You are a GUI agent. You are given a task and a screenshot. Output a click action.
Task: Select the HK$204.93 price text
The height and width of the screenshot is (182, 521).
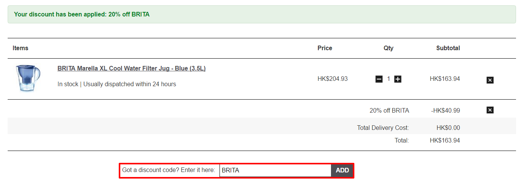tap(333, 79)
